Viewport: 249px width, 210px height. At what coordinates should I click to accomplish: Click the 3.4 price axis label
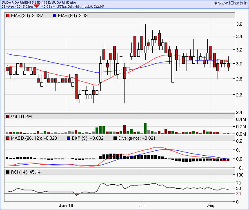click(x=239, y=36)
